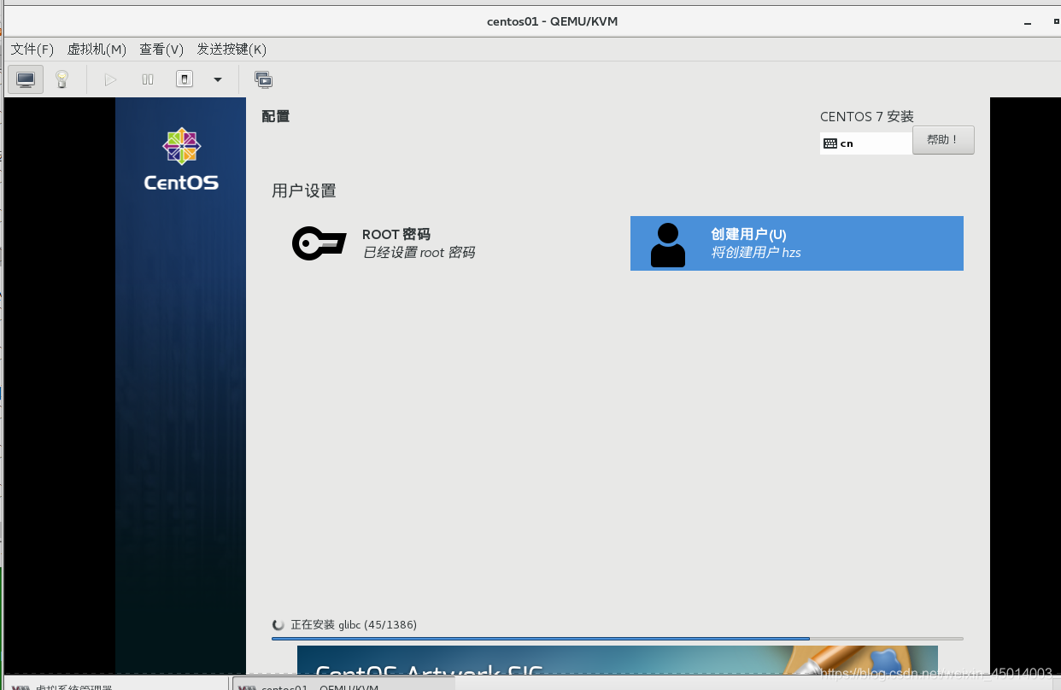Switch to fullscreen console view icon
Screen dimensions: 1061x690
click(263, 79)
